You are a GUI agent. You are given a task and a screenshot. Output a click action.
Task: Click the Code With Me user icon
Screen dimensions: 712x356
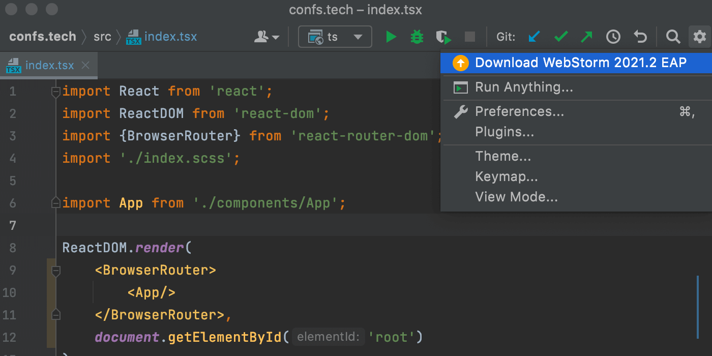click(262, 36)
